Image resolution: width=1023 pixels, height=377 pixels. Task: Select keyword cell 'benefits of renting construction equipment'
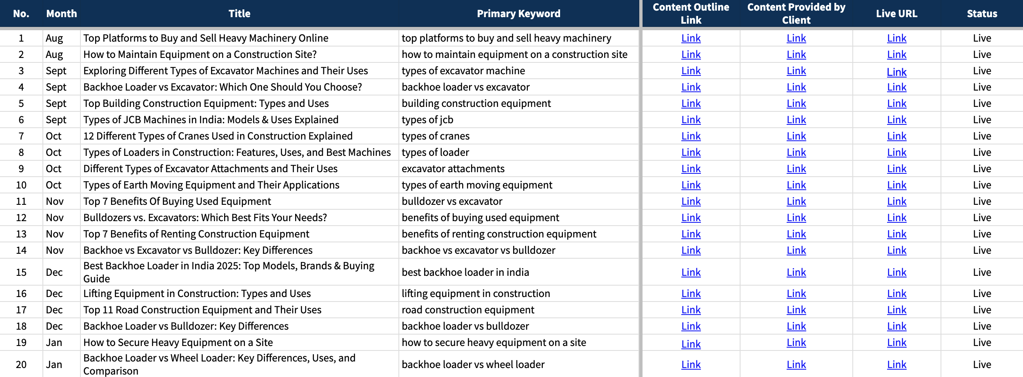518,234
